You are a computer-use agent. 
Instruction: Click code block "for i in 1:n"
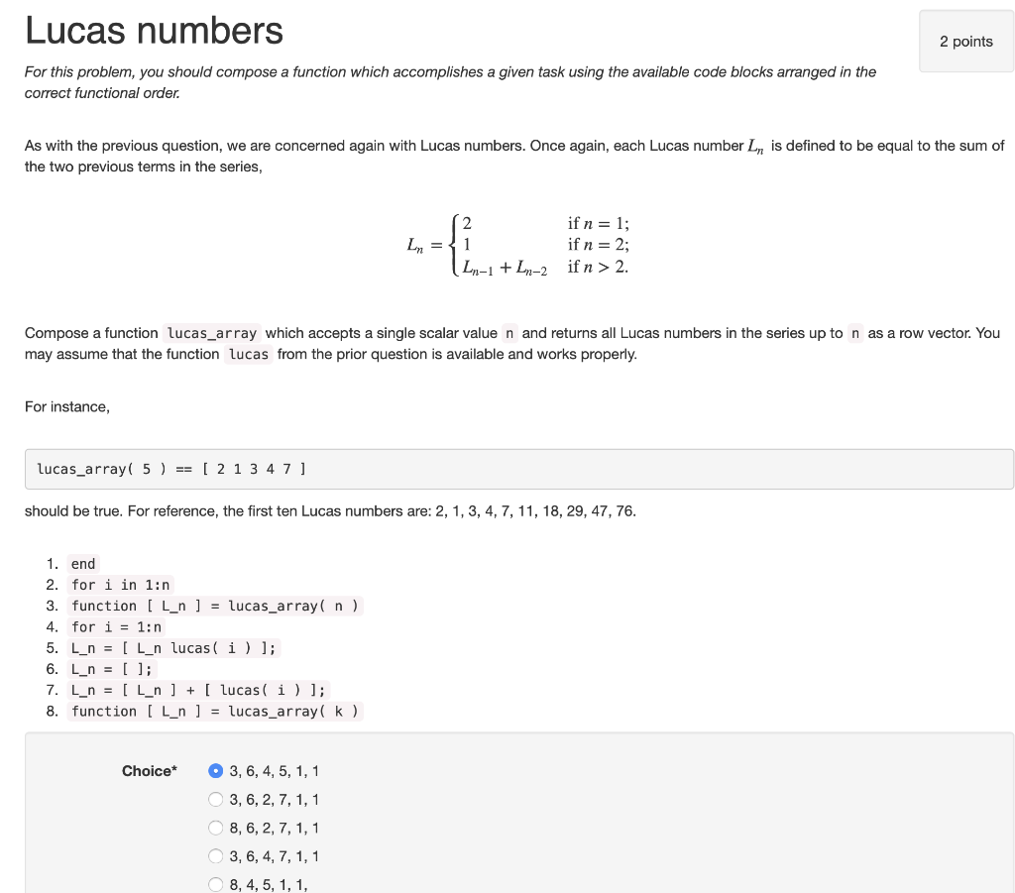pyautogui.click(x=120, y=584)
